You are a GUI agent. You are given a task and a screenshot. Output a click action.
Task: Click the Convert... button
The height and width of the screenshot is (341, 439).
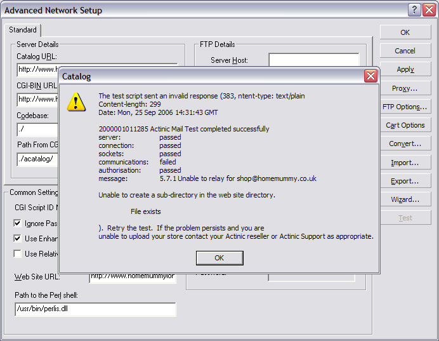pos(405,144)
